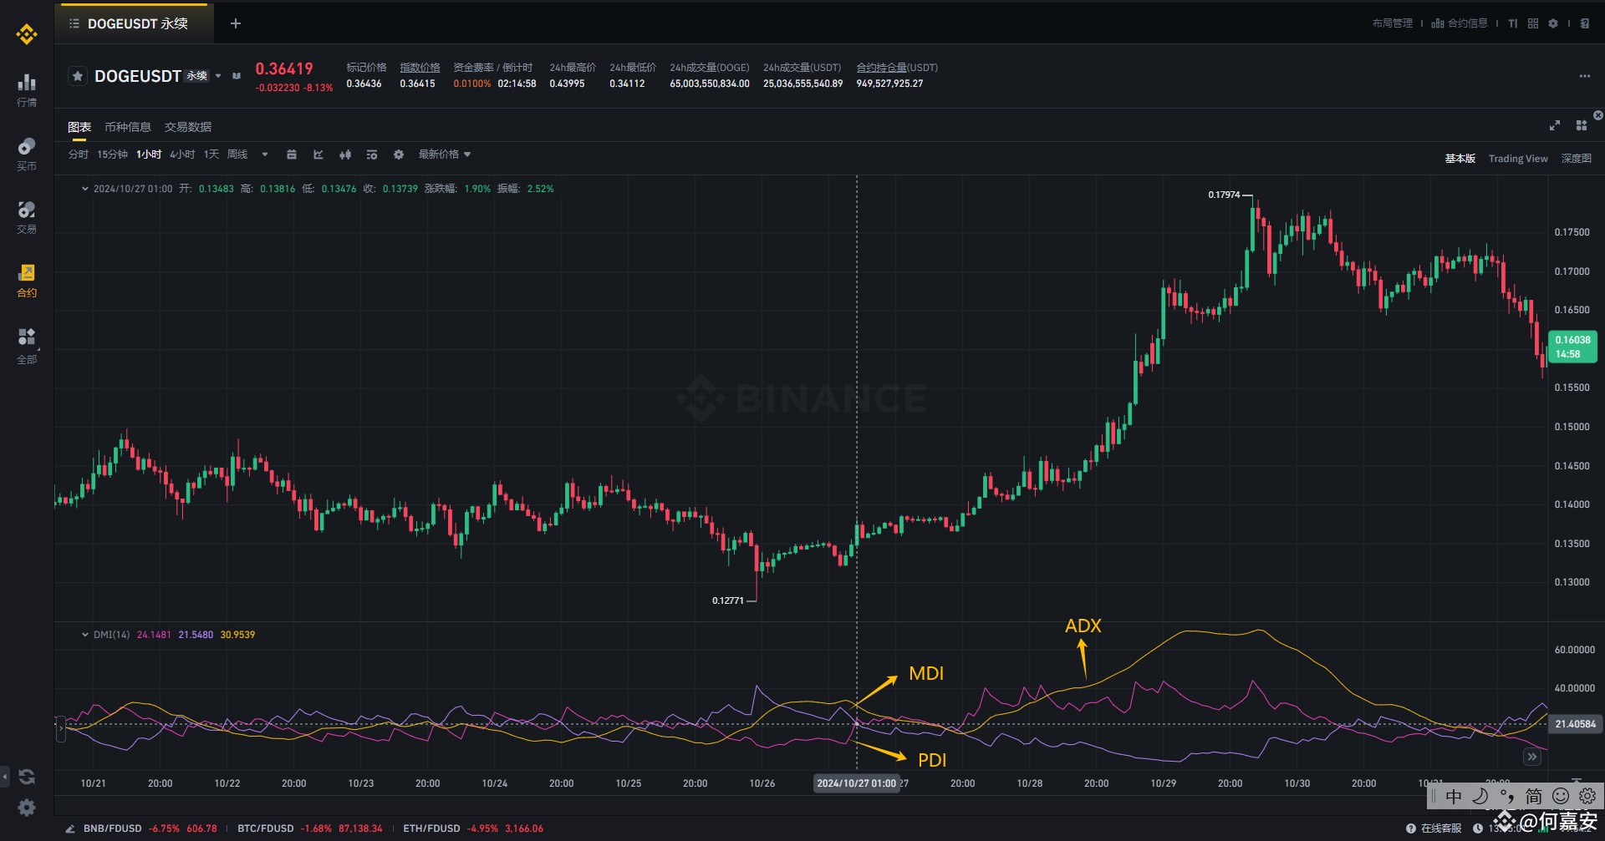The image size is (1605, 841).
Task: Click the 在线客服 customer service button
Action: 1439,828
